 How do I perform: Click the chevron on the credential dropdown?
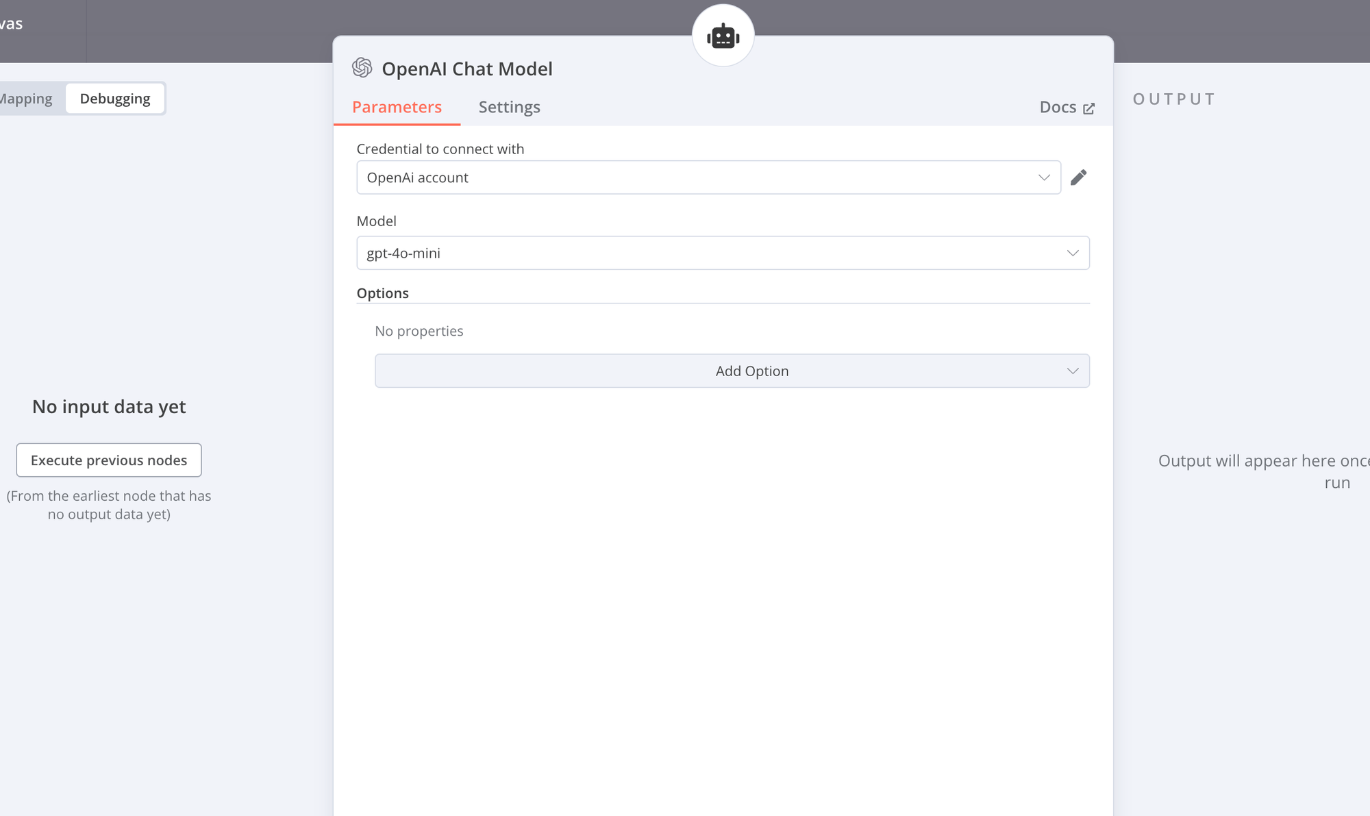tap(1044, 177)
